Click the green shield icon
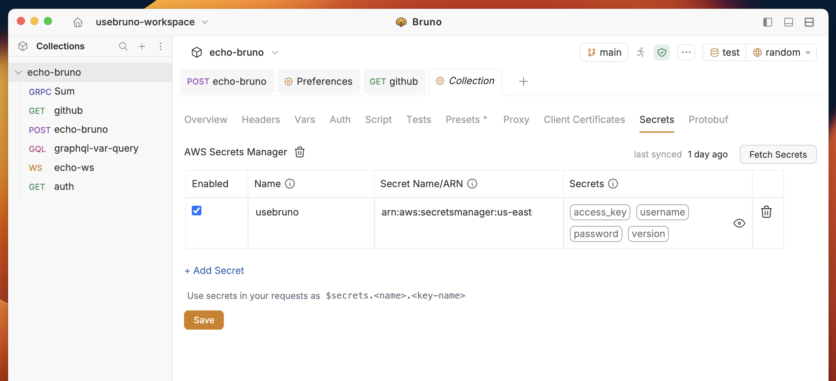 coord(662,52)
